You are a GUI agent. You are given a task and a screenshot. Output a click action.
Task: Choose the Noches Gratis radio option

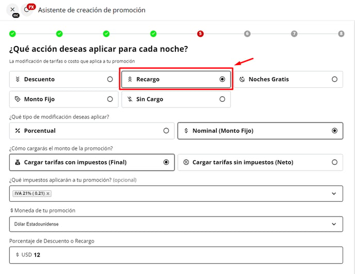pos(334,80)
